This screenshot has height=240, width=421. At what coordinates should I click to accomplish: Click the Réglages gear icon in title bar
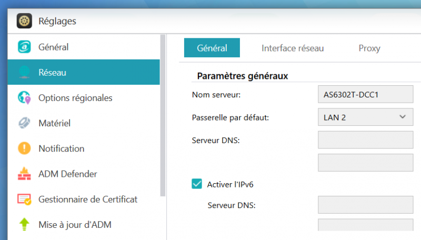click(23, 21)
